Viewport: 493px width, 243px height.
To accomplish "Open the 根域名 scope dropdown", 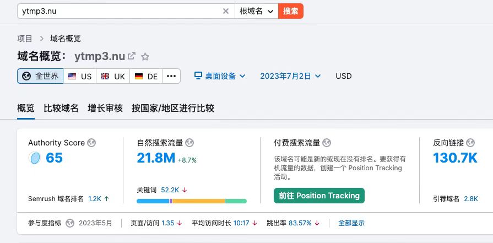I will coord(257,11).
